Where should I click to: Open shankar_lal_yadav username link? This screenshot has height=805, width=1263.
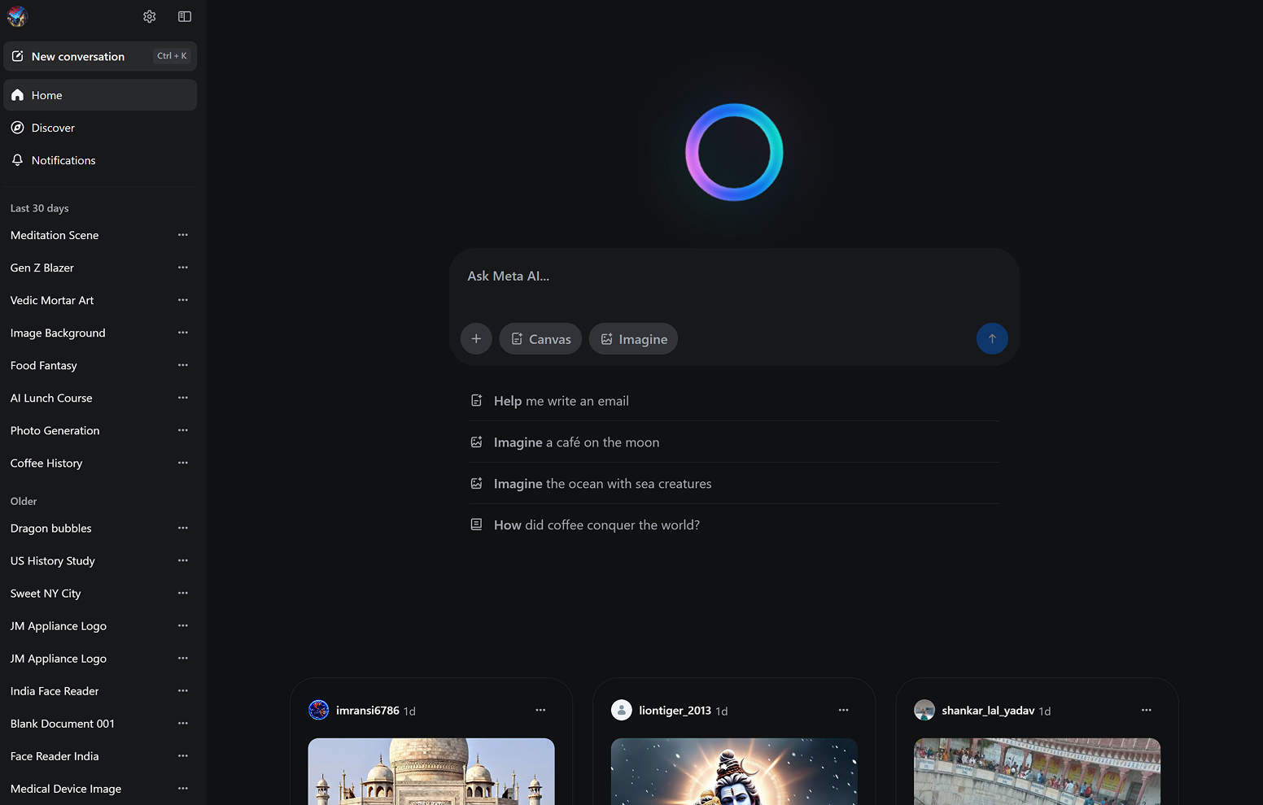[988, 711]
